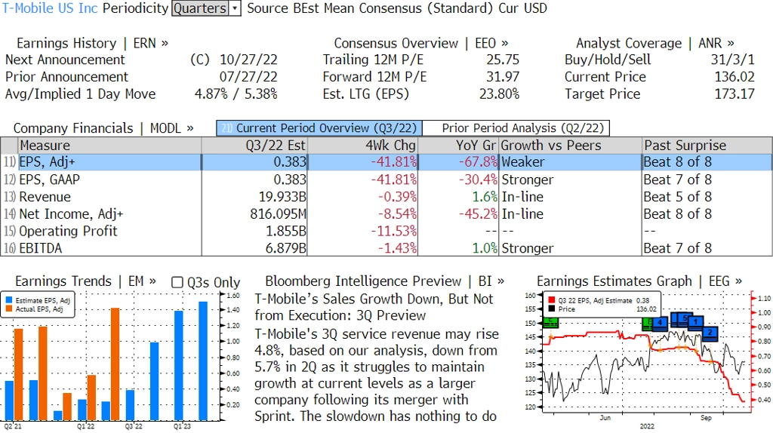
Task: Click Next Announcement date 10/27/22
Action: 248,60
